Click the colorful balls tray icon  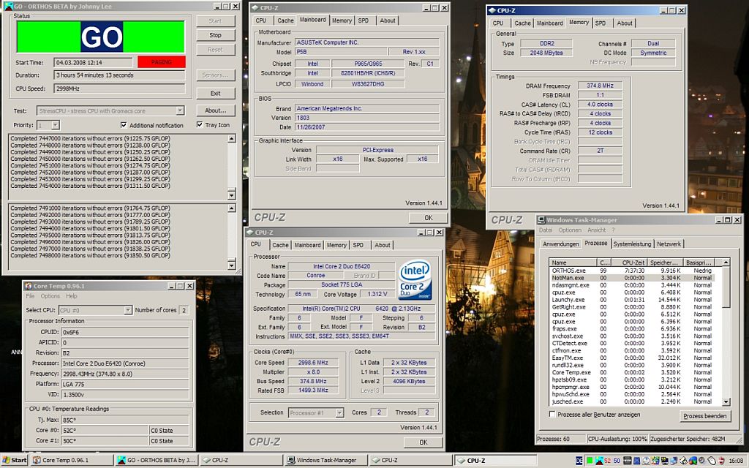(693, 461)
